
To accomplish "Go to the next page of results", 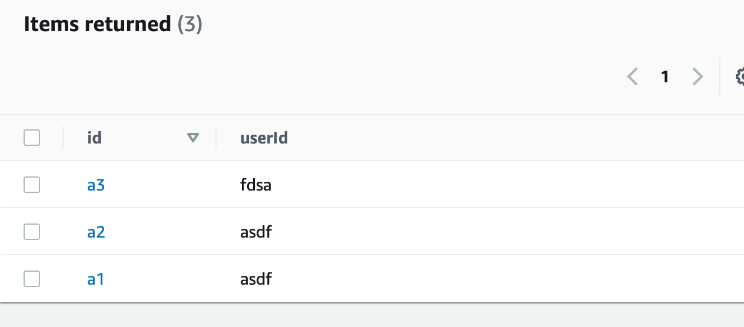I will (697, 76).
